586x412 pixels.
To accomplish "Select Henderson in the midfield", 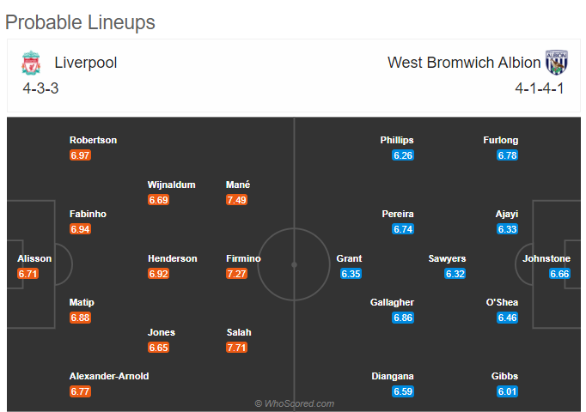I will 173,258.
